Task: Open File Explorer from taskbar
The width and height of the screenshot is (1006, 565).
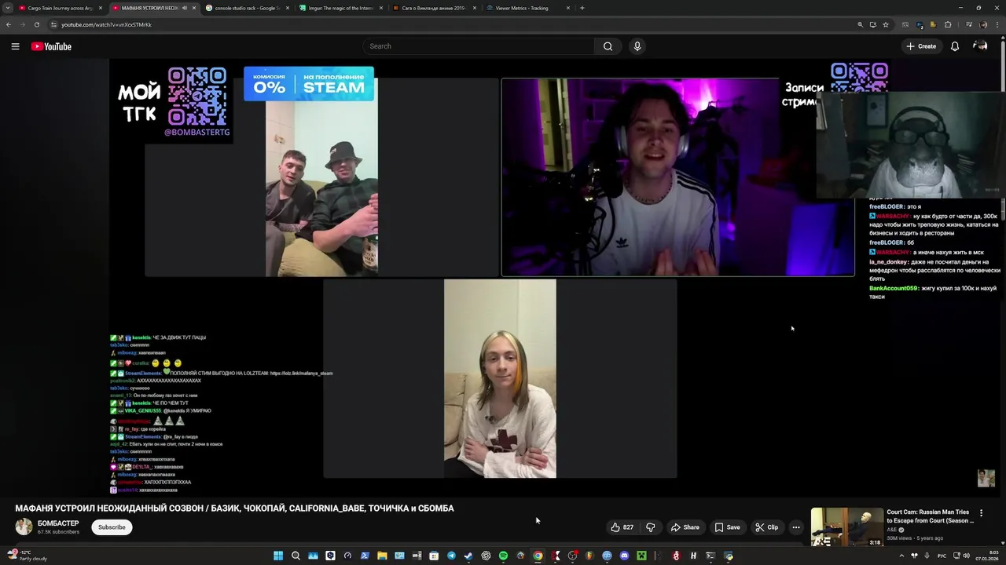Action: point(383,556)
